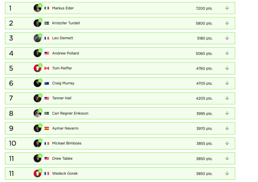Expand Carl Regnér Eriksson's row arrow
Image resolution: width=258 pixels, height=182 pixels.
point(227,113)
